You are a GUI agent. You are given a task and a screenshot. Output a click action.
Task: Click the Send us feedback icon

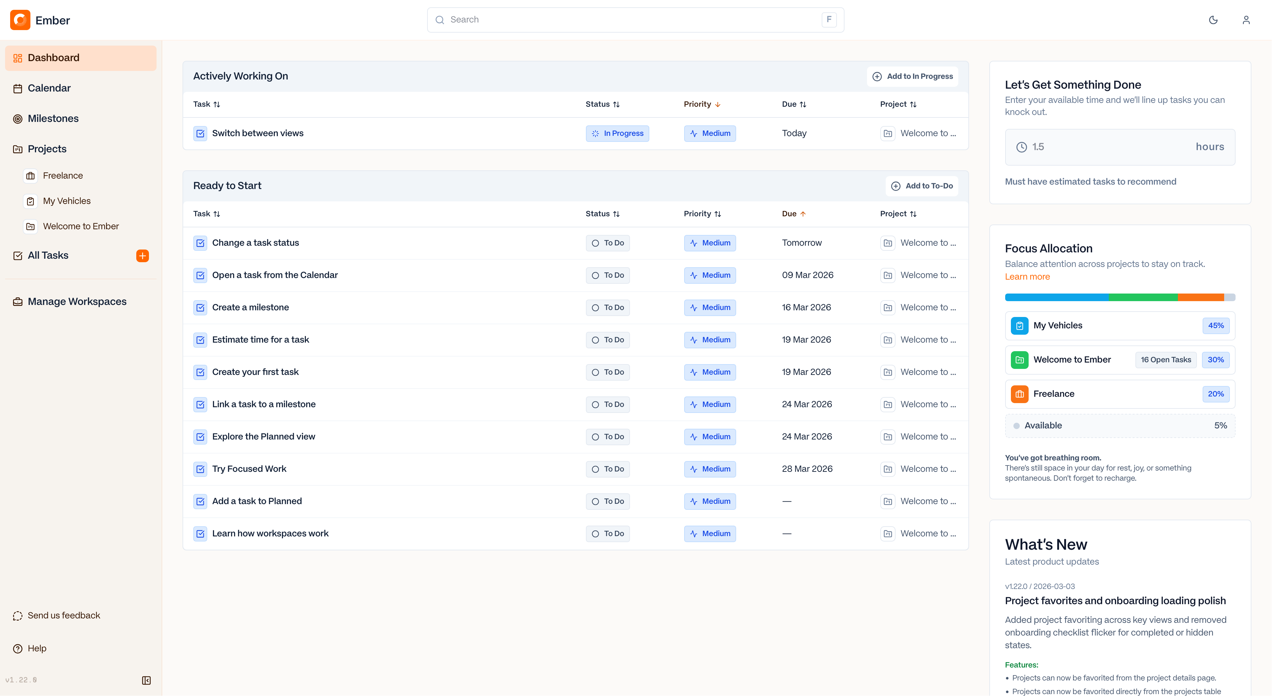coord(18,616)
